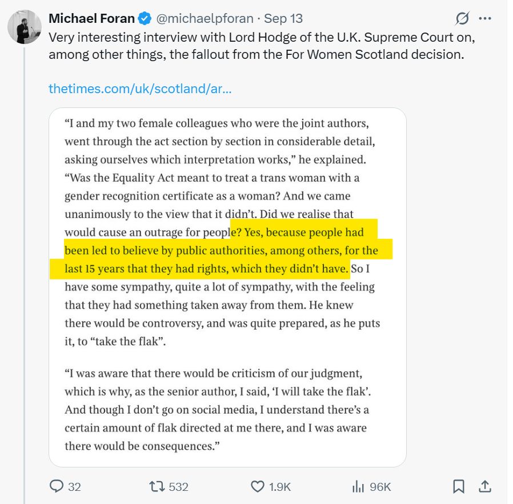The image size is (513, 504).
Task: Open the share post menu
Action: pos(485,486)
